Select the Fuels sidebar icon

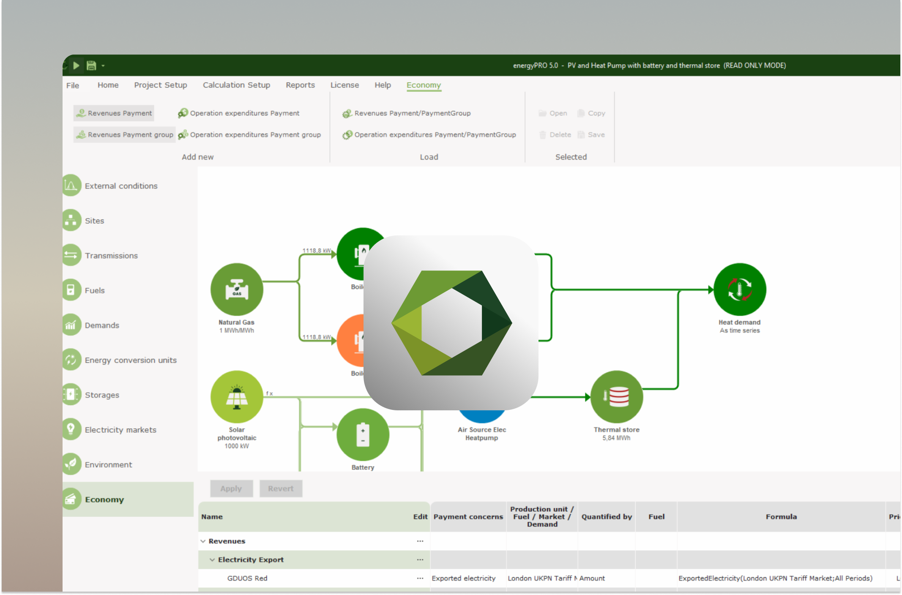click(x=71, y=290)
